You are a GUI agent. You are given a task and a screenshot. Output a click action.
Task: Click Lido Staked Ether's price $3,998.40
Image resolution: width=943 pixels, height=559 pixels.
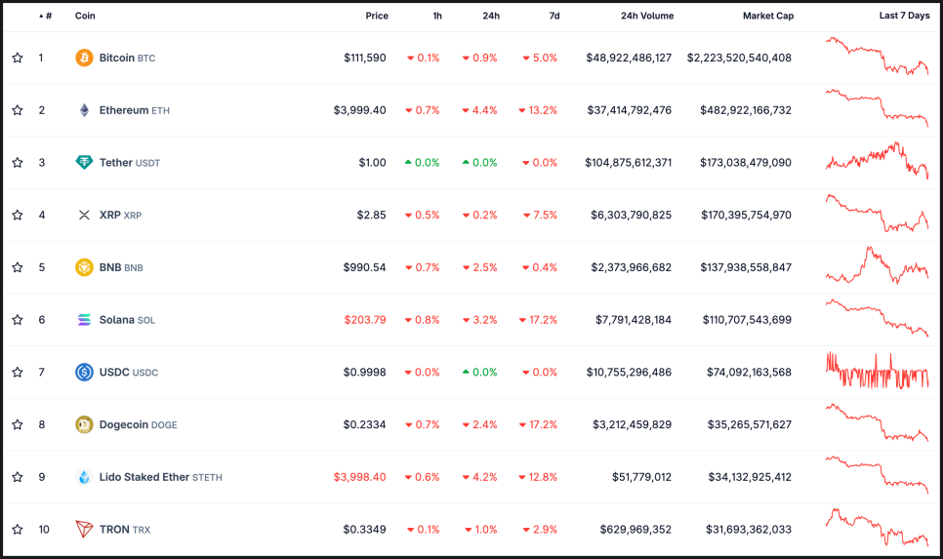[359, 477]
